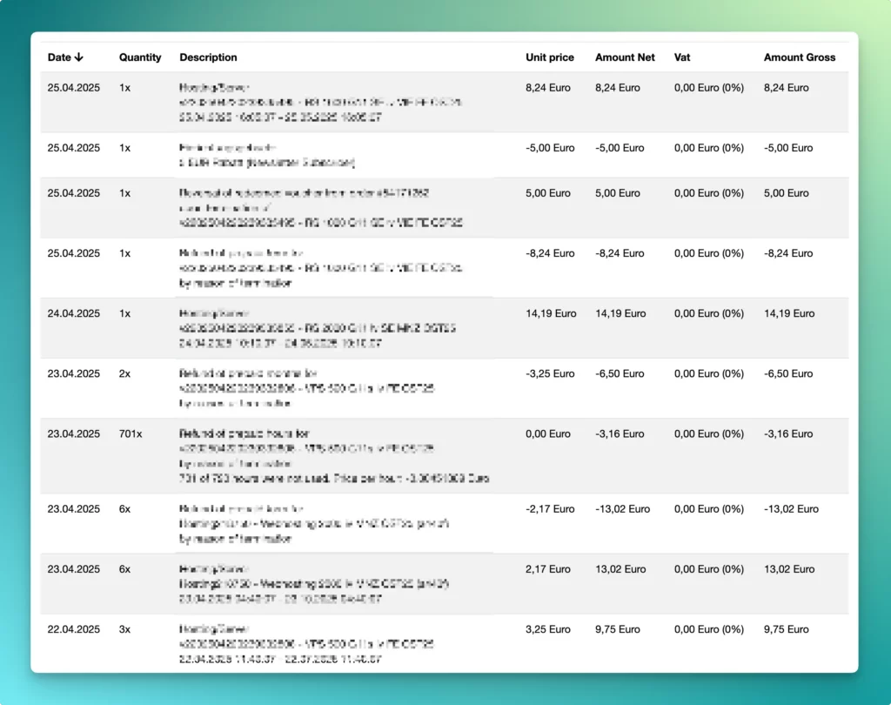Click Vat cell in the 701x row
This screenshot has width=891, height=705.
tap(708, 433)
